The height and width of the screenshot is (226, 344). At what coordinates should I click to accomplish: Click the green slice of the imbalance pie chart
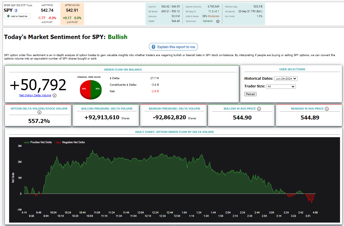96,89
